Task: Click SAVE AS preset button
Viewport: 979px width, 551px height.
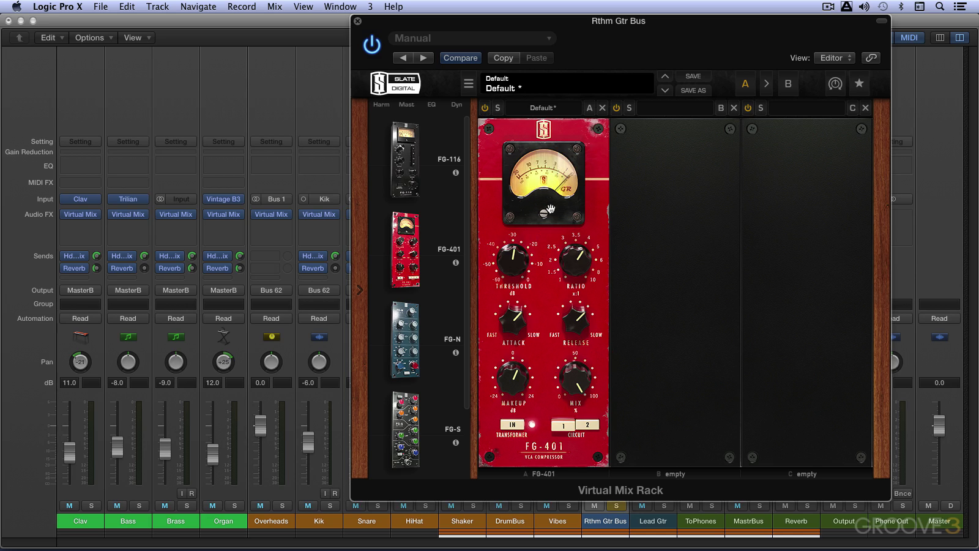Action: click(x=693, y=90)
